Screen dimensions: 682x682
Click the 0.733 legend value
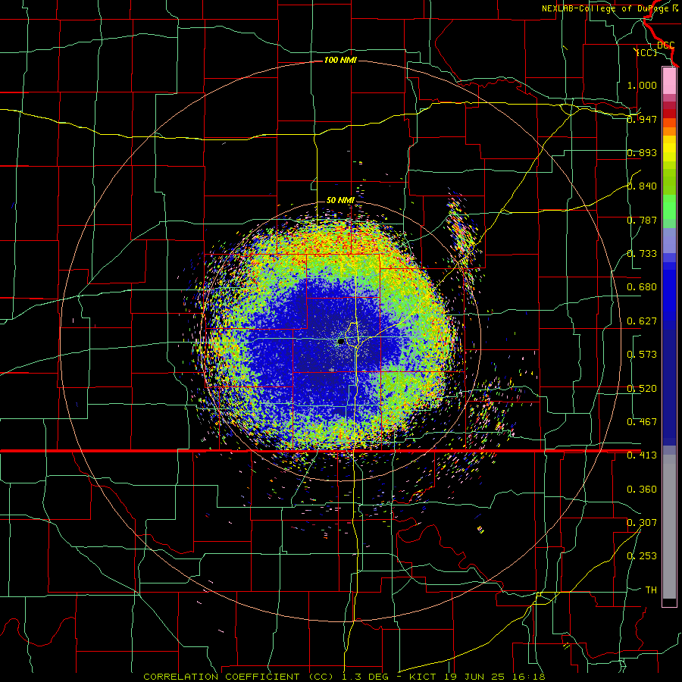(x=642, y=254)
